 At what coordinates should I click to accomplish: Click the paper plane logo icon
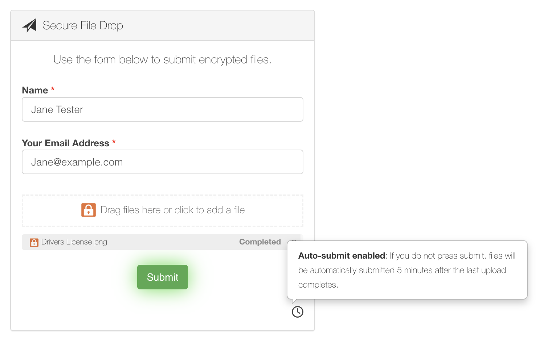(29, 25)
